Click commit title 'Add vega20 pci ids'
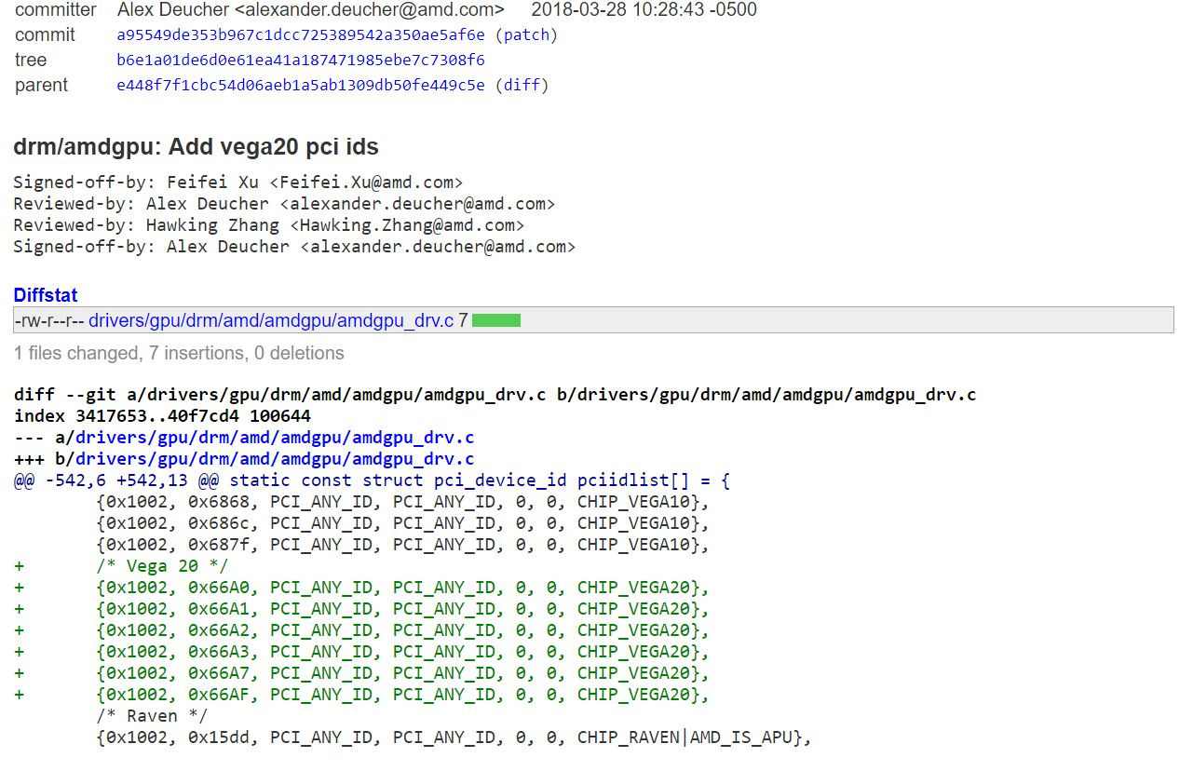Screen dimensions: 1193x771 click(x=196, y=147)
